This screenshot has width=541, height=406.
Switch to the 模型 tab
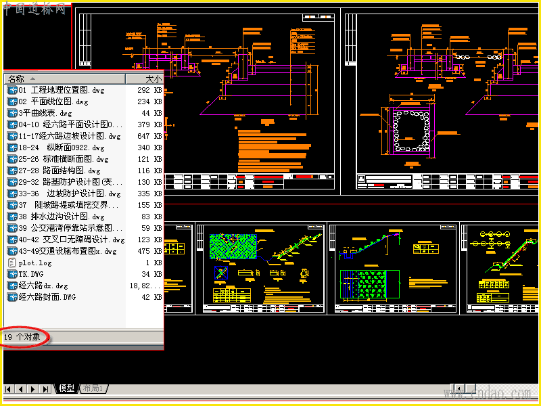(66, 388)
